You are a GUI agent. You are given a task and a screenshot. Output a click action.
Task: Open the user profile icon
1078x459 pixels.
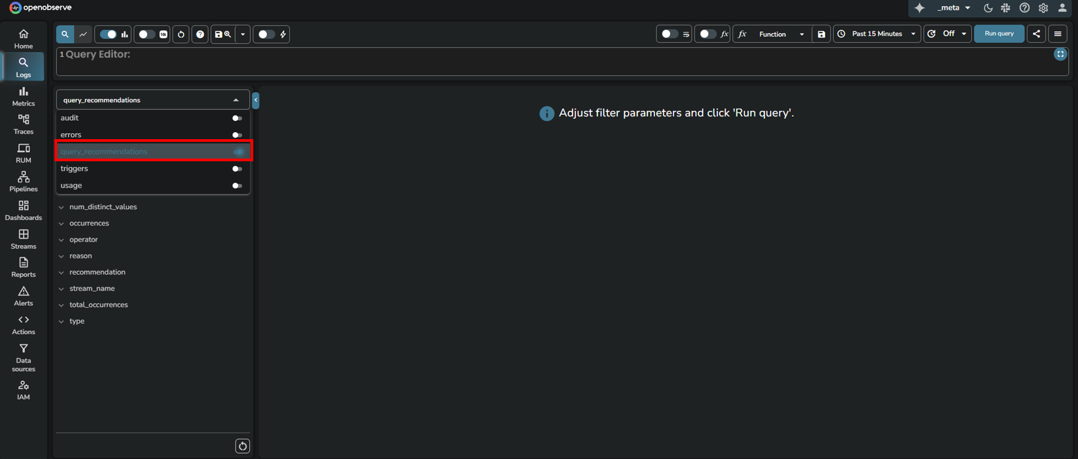(x=1062, y=8)
